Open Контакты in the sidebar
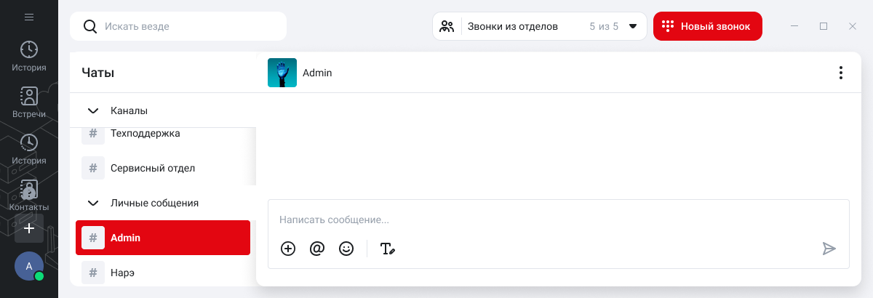This screenshot has width=873, height=298. tap(29, 196)
